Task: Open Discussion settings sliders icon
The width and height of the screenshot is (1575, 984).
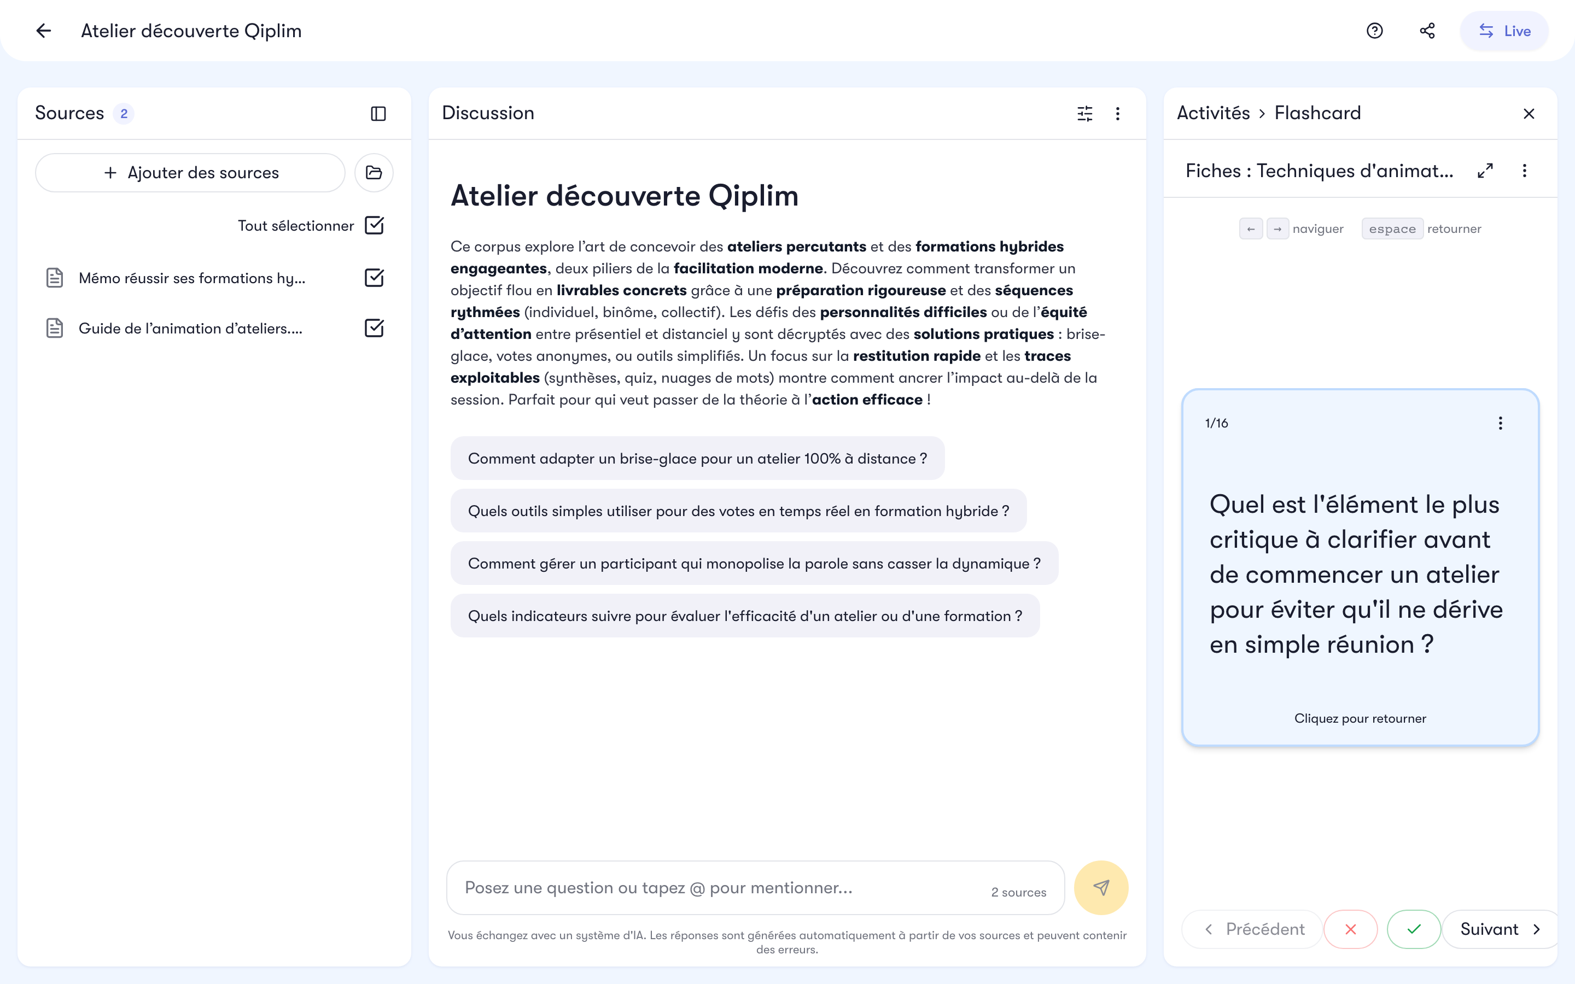Action: point(1085,114)
